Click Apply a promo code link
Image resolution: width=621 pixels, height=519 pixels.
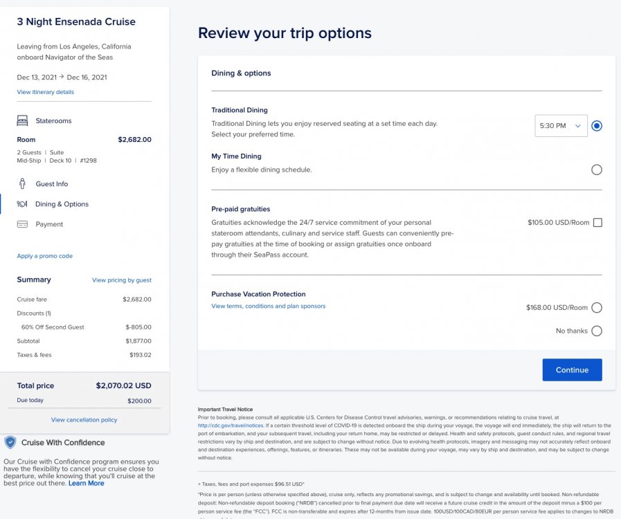[x=45, y=256]
